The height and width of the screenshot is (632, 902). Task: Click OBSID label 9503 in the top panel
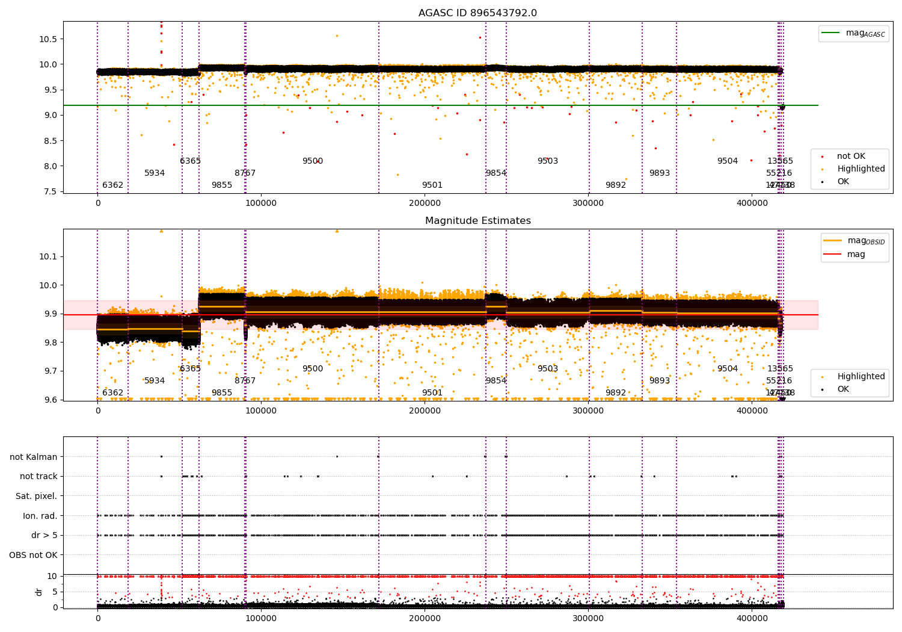pyautogui.click(x=548, y=161)
